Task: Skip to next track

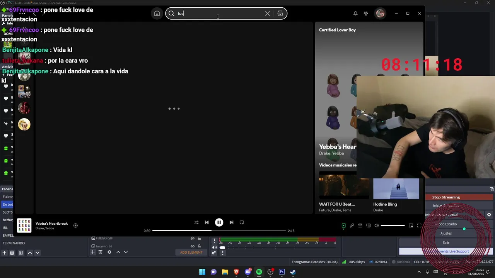Action: click(x=231, y=222)
